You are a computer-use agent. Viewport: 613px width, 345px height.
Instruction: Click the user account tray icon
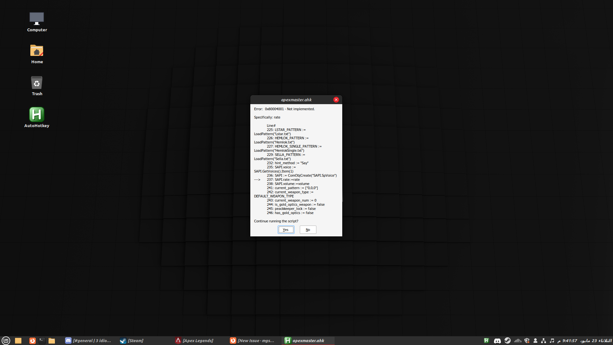coord(536,341)
